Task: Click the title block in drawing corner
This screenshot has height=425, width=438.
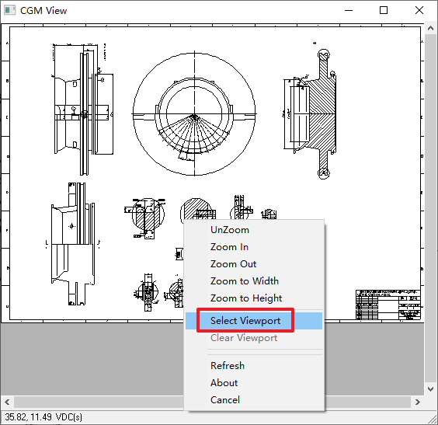Action: point(388,305)
